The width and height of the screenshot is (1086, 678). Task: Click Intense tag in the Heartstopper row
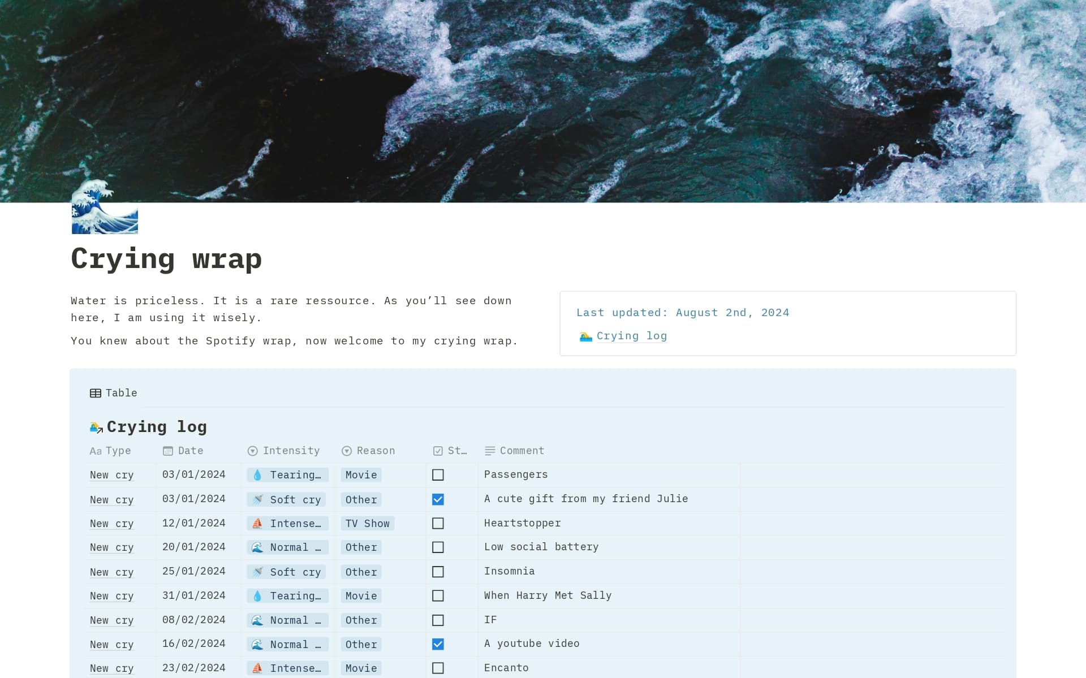(x=288, y=524)
